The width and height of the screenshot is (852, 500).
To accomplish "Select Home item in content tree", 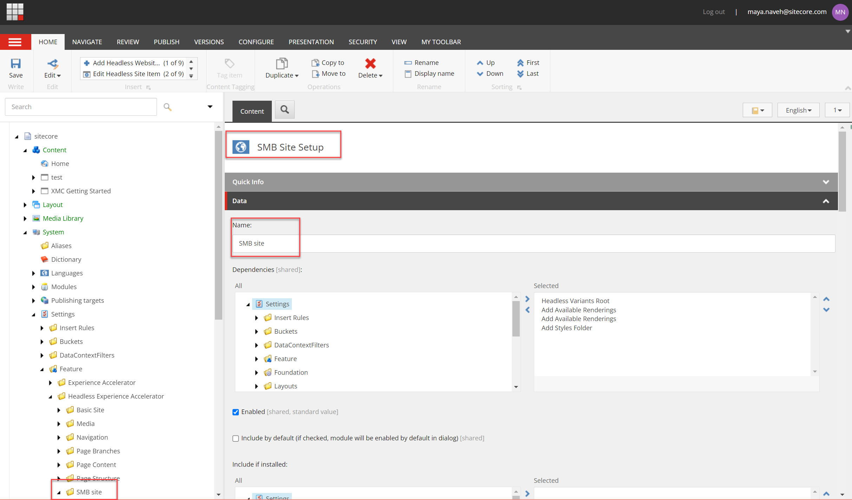I will click(60, 164).
